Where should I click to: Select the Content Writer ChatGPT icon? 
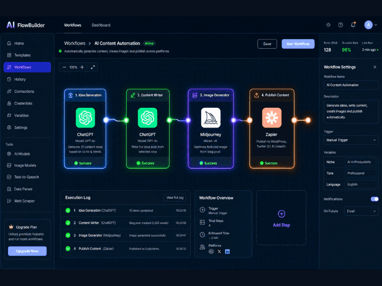[148, 118]
